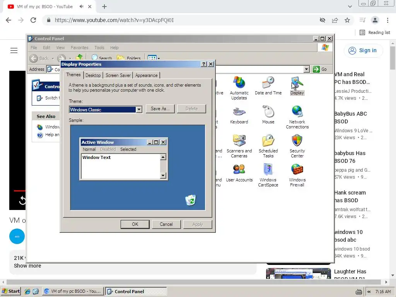Click the Save As... button
Screen dimensions: 396x297
click(160, 109)
